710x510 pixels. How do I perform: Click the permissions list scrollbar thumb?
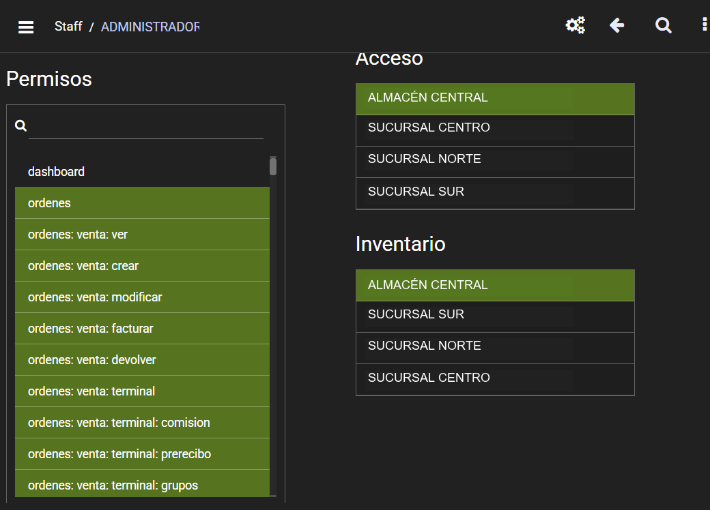tap(273, 166)
